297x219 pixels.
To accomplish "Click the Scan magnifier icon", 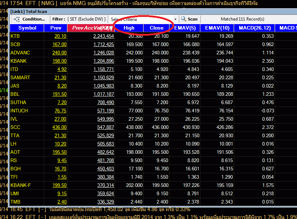I will click(184, 19).
